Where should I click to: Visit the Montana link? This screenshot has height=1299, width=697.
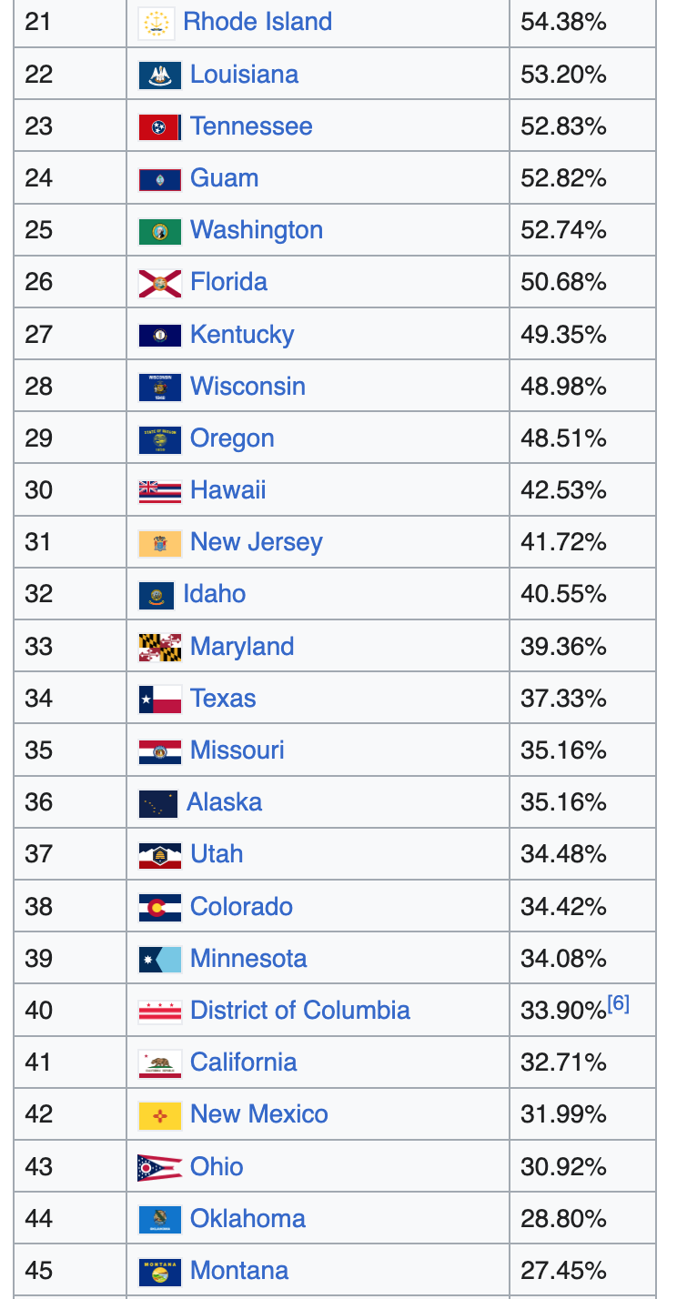pos(239,1271)
